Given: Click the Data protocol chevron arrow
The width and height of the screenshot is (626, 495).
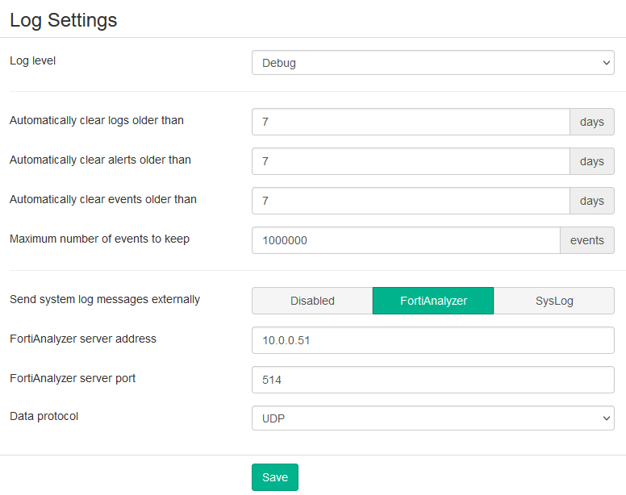Looking at the screenshot, I should tap(606, 418).
